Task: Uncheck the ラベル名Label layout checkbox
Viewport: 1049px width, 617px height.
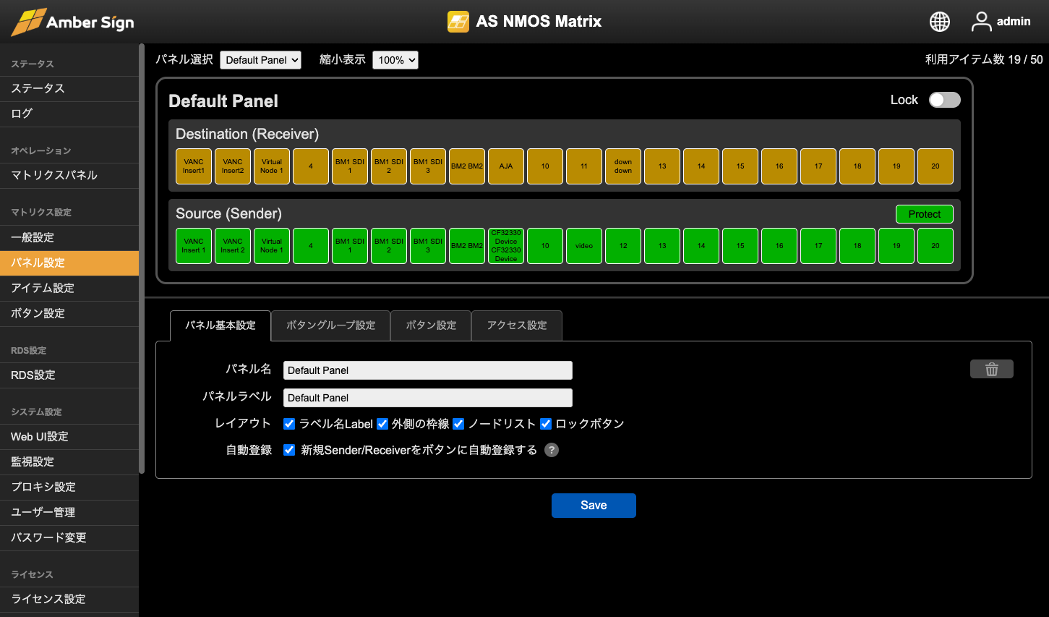Action: tap(289, 424)
